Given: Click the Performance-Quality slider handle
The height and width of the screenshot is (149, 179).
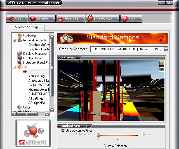Looking at the screenshot, I should pos(98,135).
